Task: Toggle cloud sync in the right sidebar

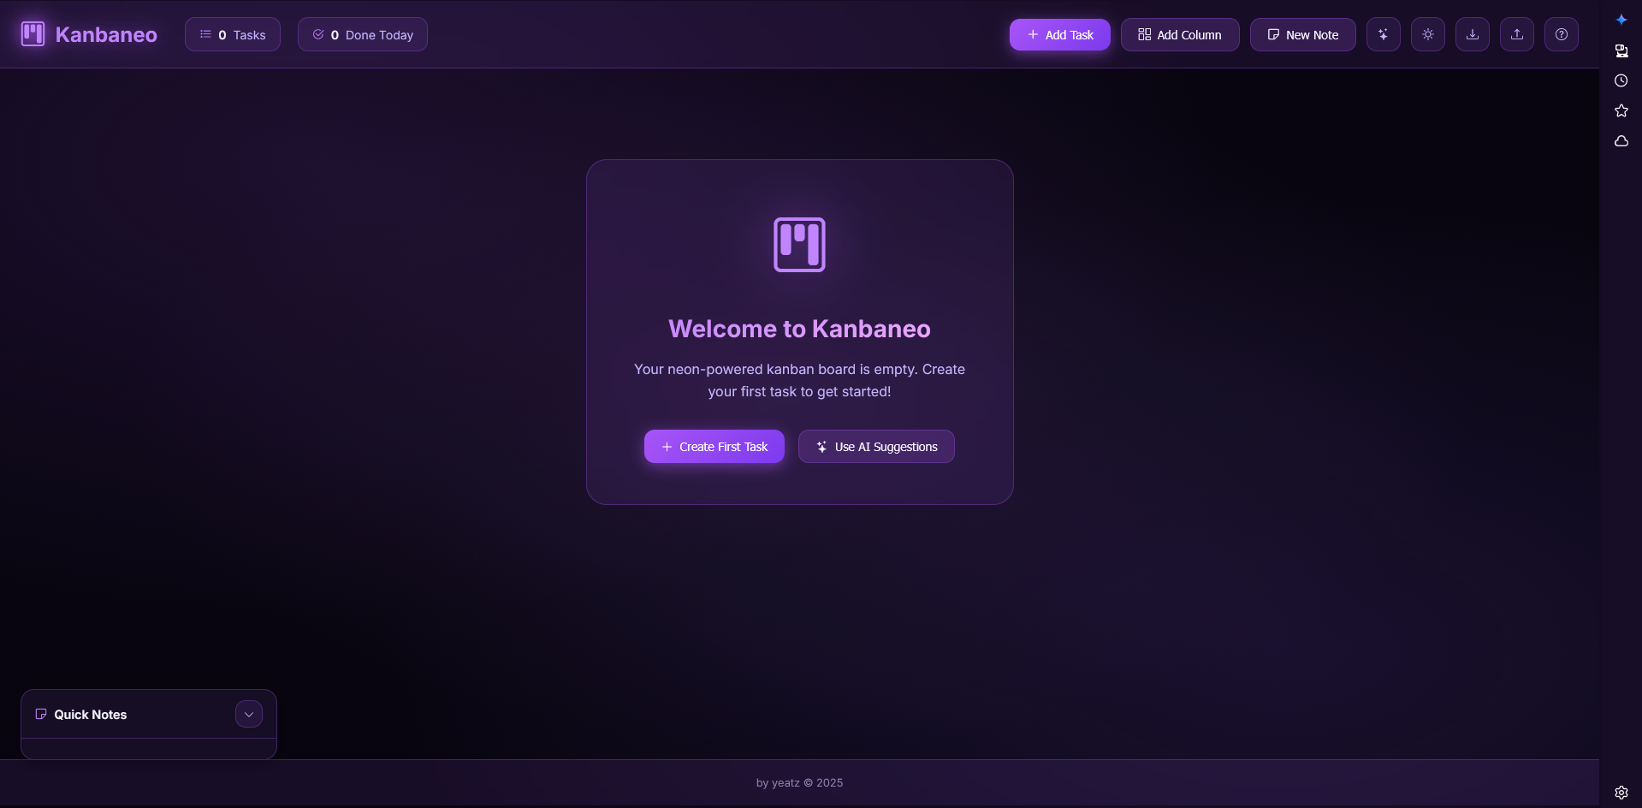Action: [x=1621, y=141]
